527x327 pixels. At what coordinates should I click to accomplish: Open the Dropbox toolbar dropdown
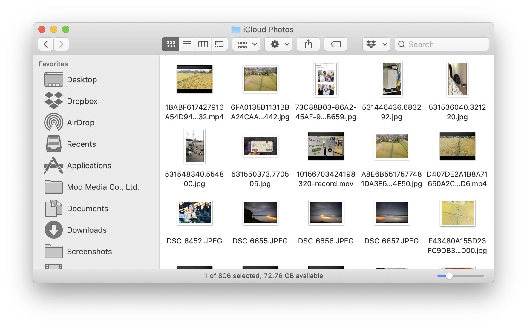point(376,44)
